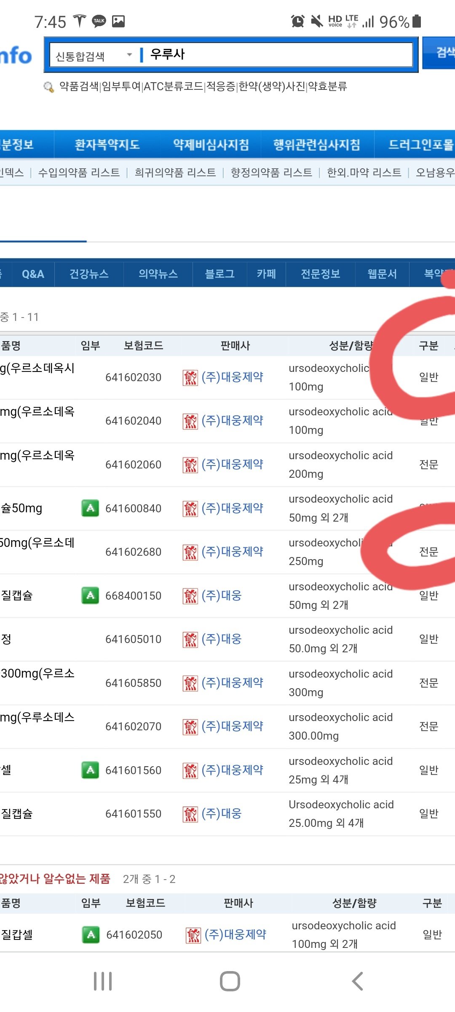
Task: Click the company icon in the 641601550 row
Action: tap(190, 814)
